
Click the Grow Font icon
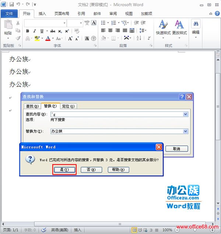click(70, 39)
